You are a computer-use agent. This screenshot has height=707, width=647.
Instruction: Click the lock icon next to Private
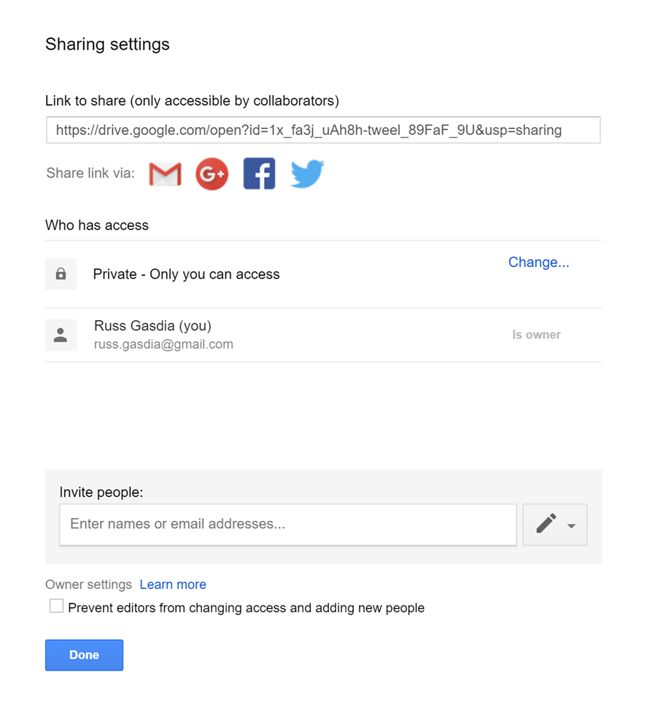pyautogui.click(x=61, y=274)
